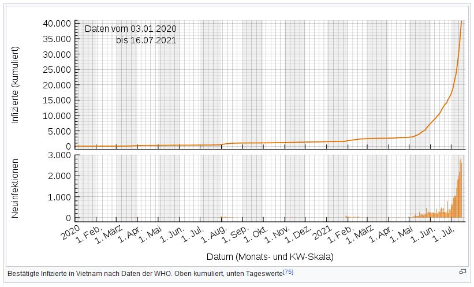Click the 20.000 tick label on y-axis

click(56, 85)
